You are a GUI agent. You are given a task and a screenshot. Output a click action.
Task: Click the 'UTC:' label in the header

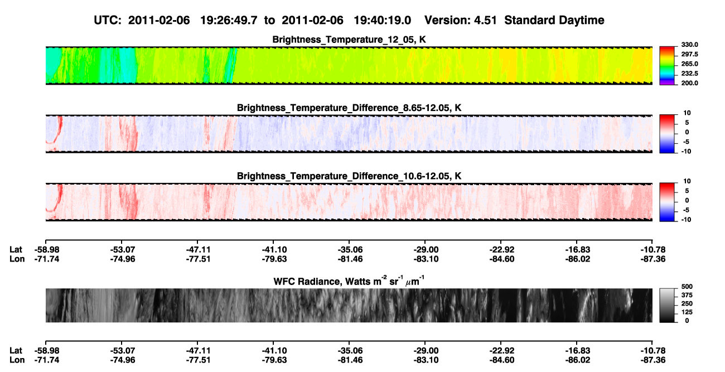pos(109,20)
